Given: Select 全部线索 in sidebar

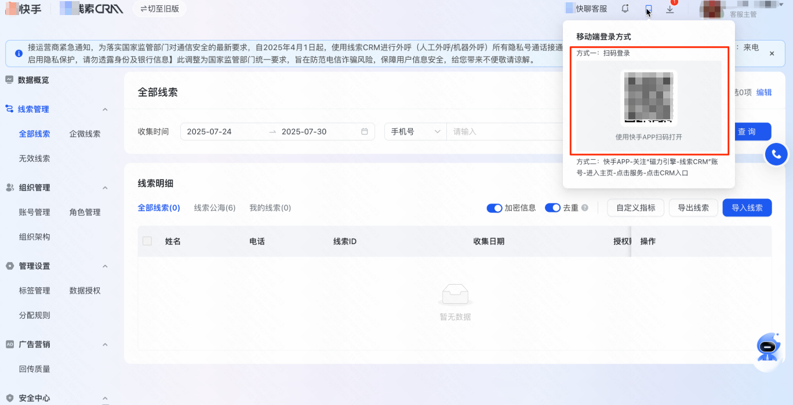Looking at the screenshot, I should point(35,134).
